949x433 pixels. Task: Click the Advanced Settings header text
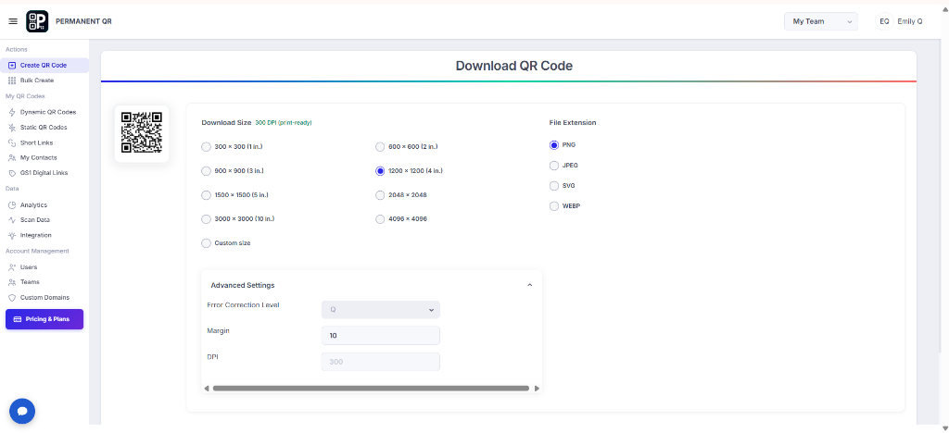(x=243, y=285)
